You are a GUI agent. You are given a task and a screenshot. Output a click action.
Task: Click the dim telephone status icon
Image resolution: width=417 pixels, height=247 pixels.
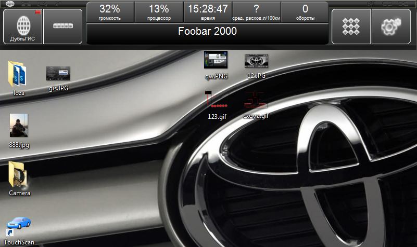point(26,4)
